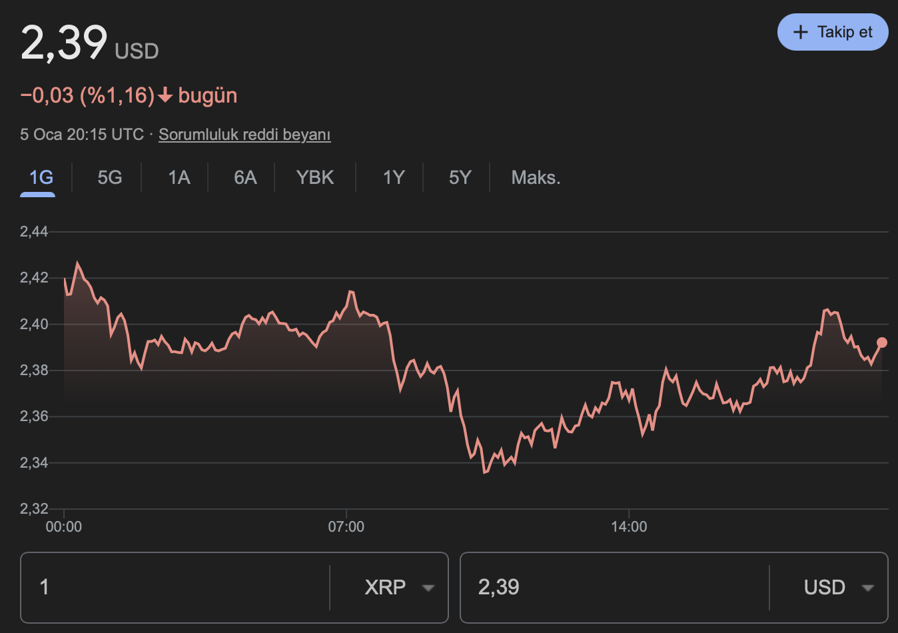Focus the USD amount field showing 2,39
The height and width of the screenshot is (633, 898).
click(614, 587)
